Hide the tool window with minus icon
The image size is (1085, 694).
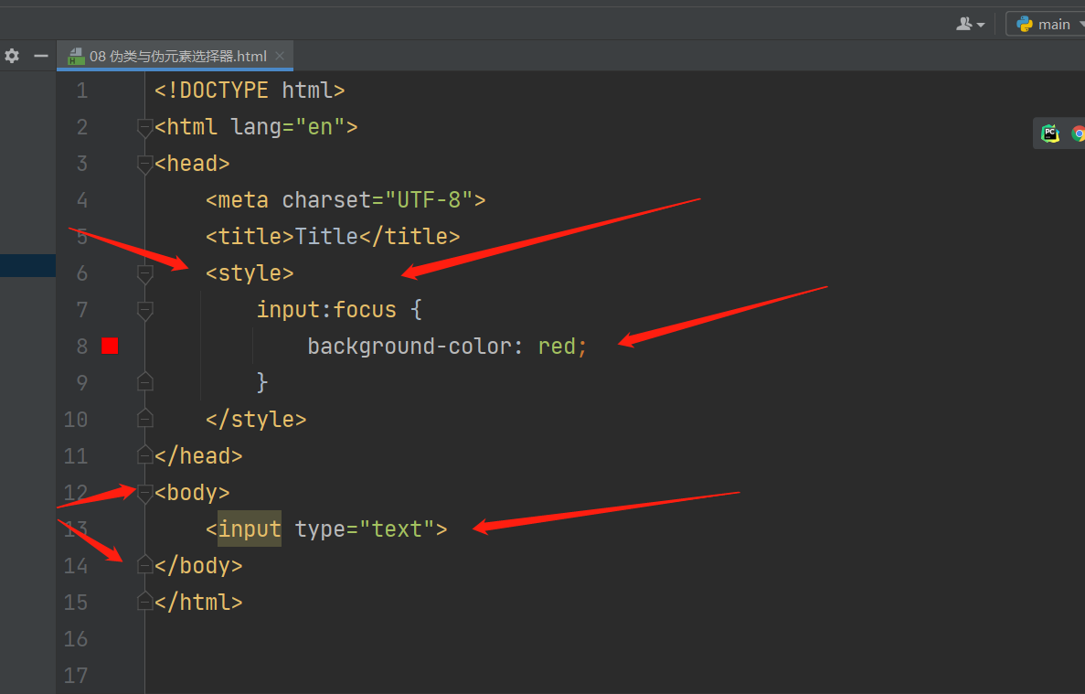(41, 56)
